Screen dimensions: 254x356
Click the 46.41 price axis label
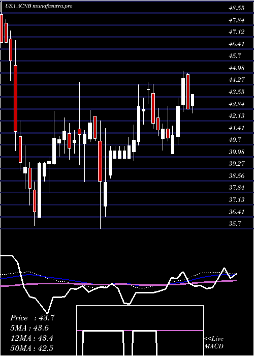(237, 44)
